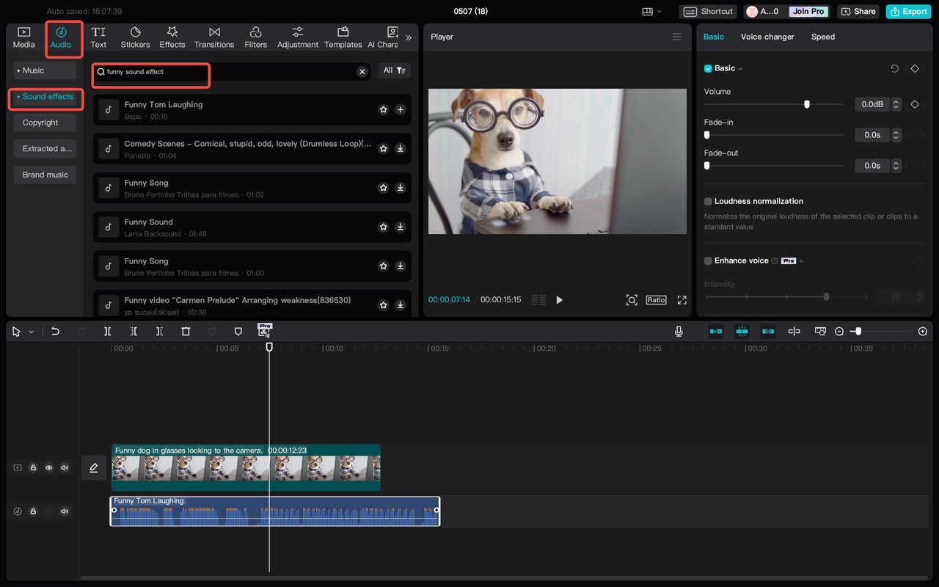This screenshot has width=939, height=587.
Task: Click the voiceover microphone icon
Action: point(679,331)
